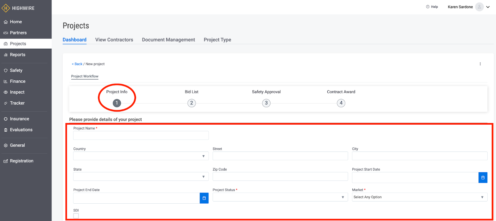
Task: Click the General gear icon
Action: [x=6, y=145]
